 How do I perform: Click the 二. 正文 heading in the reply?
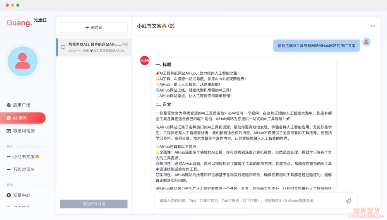(163, 104)
